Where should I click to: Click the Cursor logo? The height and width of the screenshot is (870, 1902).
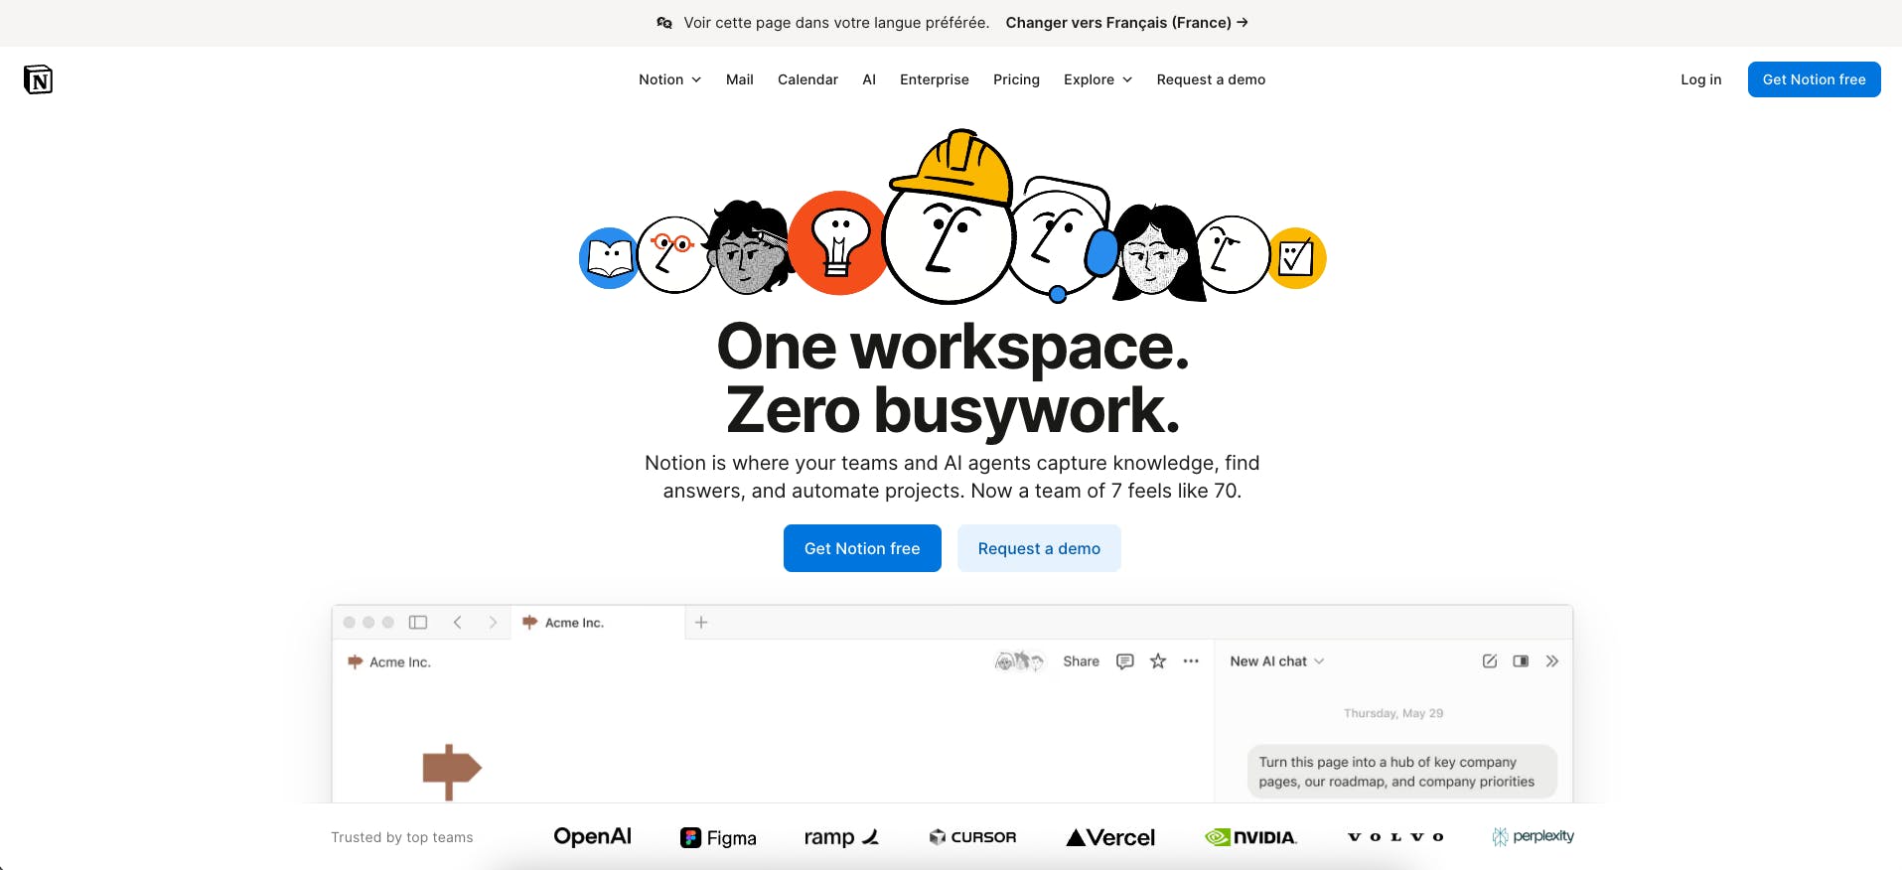point(972,837)
